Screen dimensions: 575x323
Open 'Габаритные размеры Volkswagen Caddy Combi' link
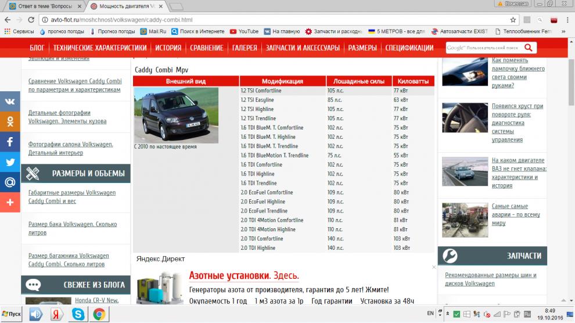[x=72, y=197]
